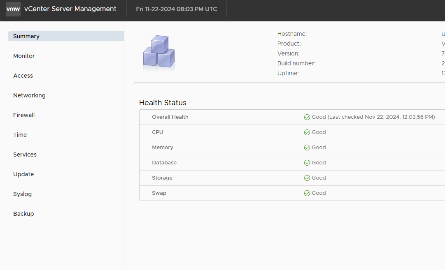Viewport: 445px width, 270px height.
Task: Click the CPU status green check icon
Action: 307,132
